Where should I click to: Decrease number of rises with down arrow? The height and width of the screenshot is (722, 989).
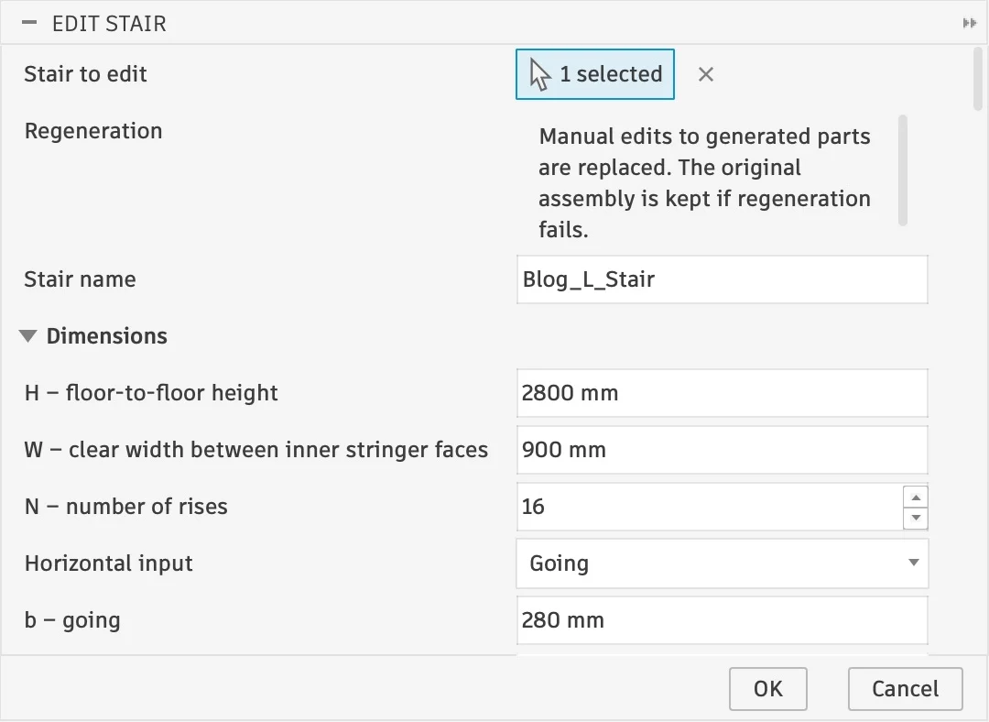click(x=916, y=519)
